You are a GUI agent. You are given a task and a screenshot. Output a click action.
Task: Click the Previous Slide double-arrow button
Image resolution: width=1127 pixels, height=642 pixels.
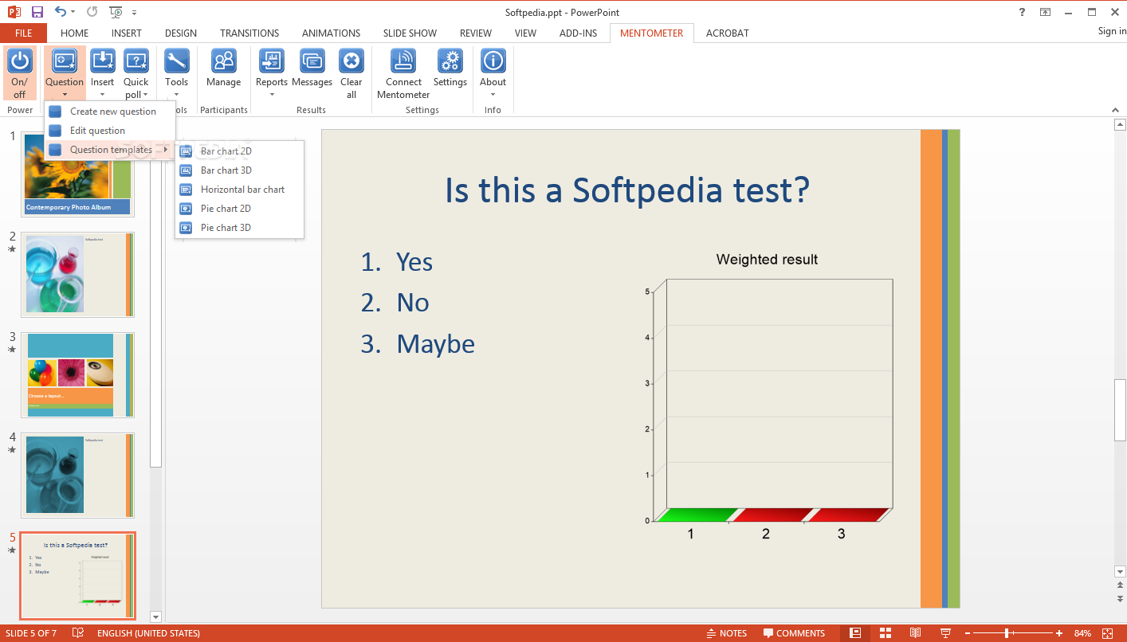tap(1120, 585)
